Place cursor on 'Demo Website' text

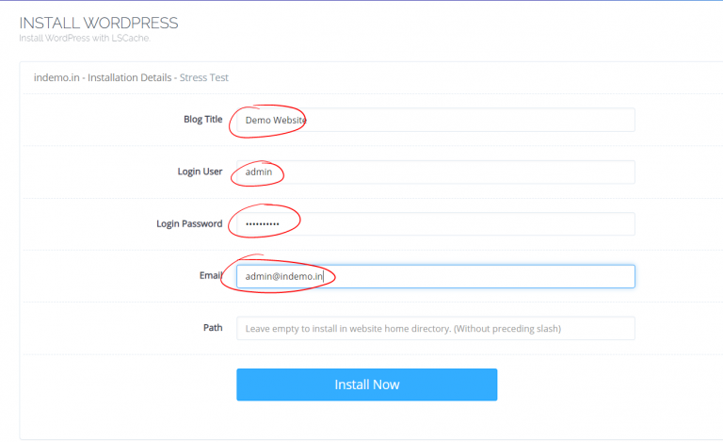(276, 121)
